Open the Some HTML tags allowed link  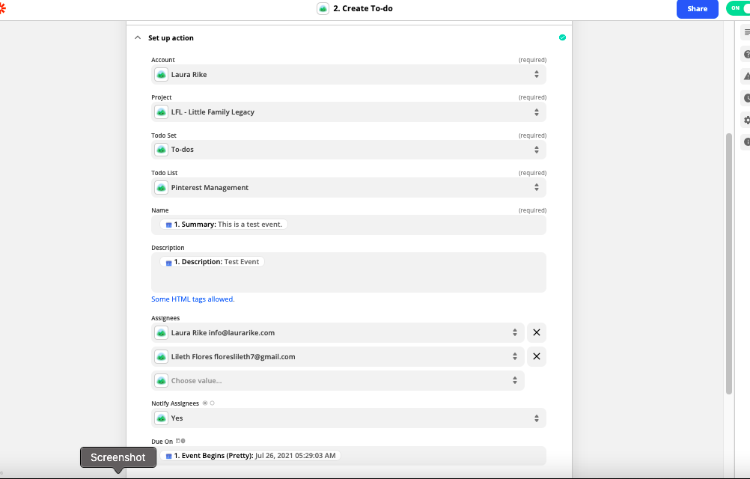click(x=193, y=299)
